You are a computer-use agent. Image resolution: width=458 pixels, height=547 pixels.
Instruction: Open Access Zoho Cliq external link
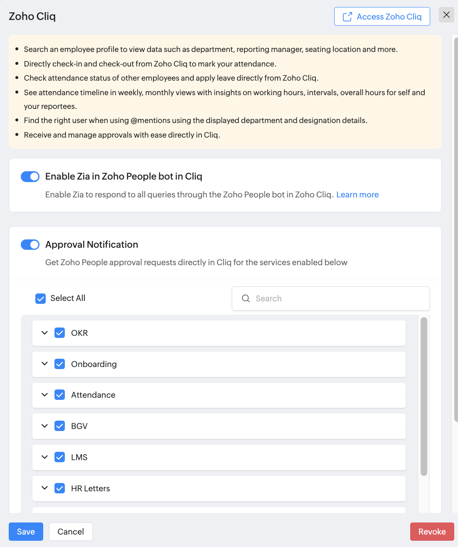click(x=382, y=17)
